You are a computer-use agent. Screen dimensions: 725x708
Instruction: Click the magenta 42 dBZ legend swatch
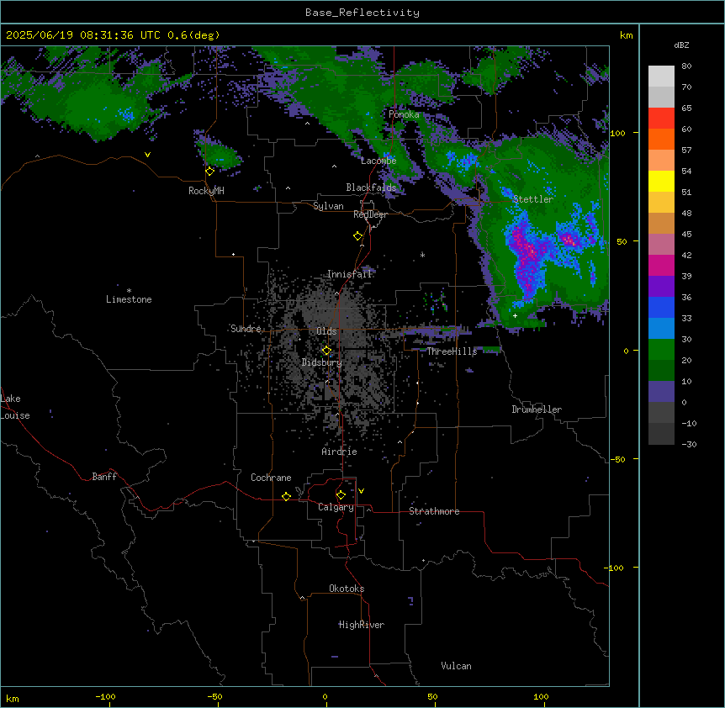(661, 265)
